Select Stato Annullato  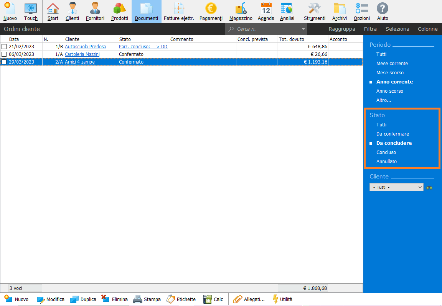coord(386,162)
